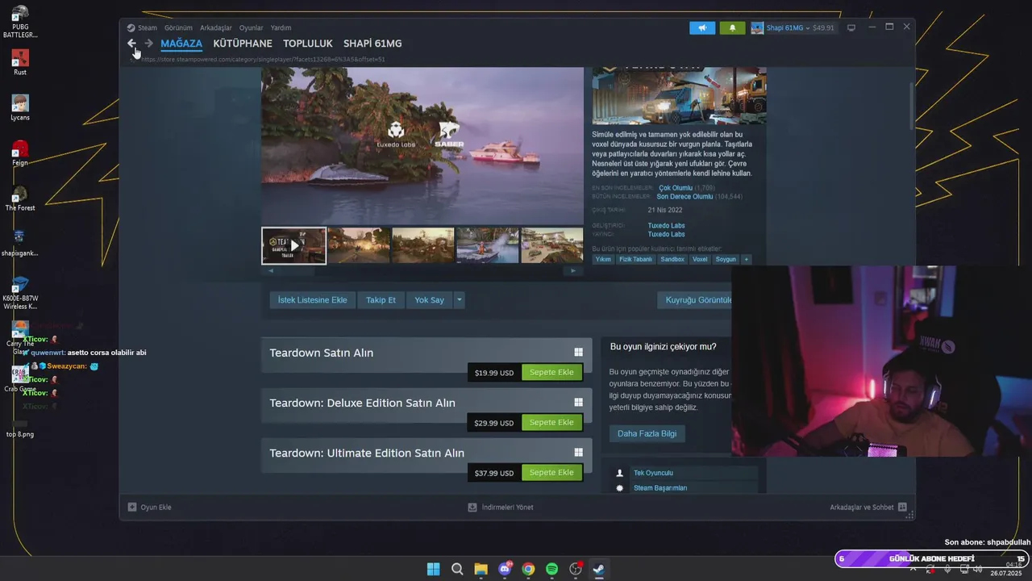Select the second screenshot thumbnail

[359, 245]
